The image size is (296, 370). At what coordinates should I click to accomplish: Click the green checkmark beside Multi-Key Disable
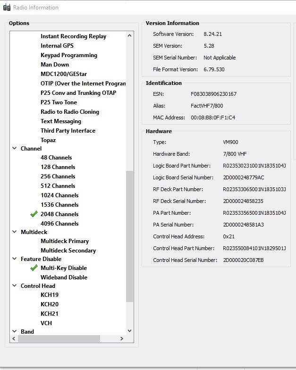(x=34, y=268)
